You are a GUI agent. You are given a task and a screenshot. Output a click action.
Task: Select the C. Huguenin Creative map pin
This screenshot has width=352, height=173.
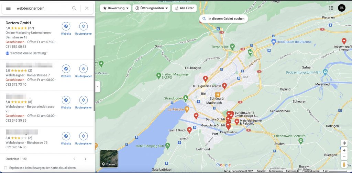tap(224, 86)
